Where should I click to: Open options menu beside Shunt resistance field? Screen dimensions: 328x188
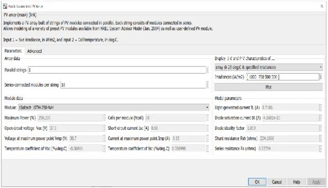pos(321,138)
